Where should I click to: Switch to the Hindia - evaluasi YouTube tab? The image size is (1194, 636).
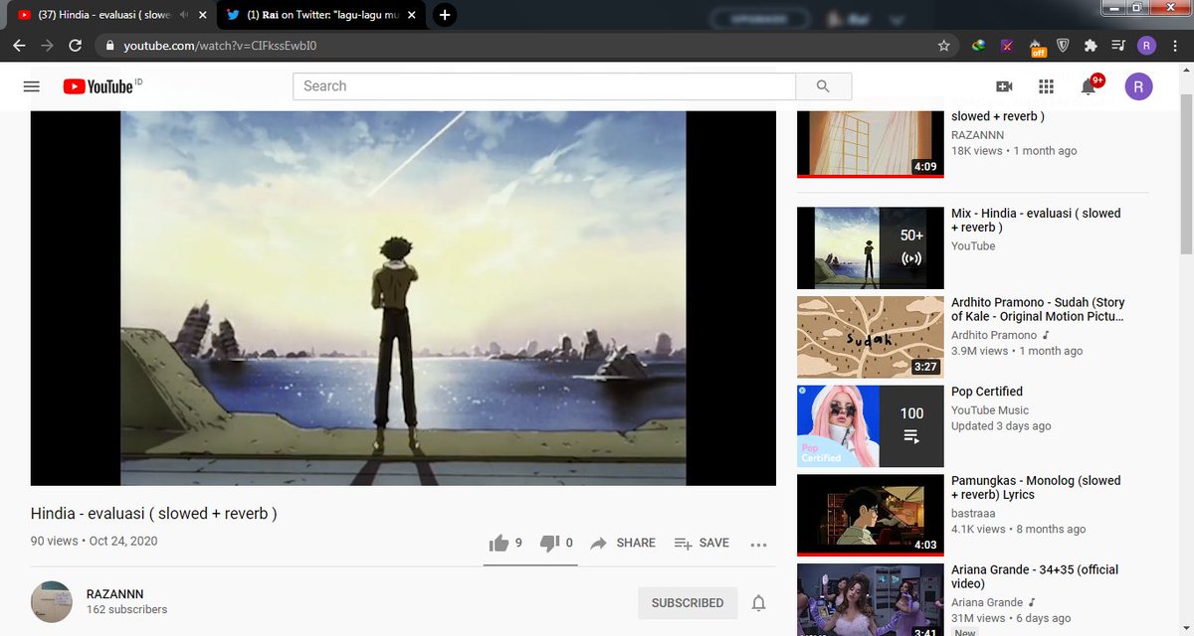pos(102,15)
